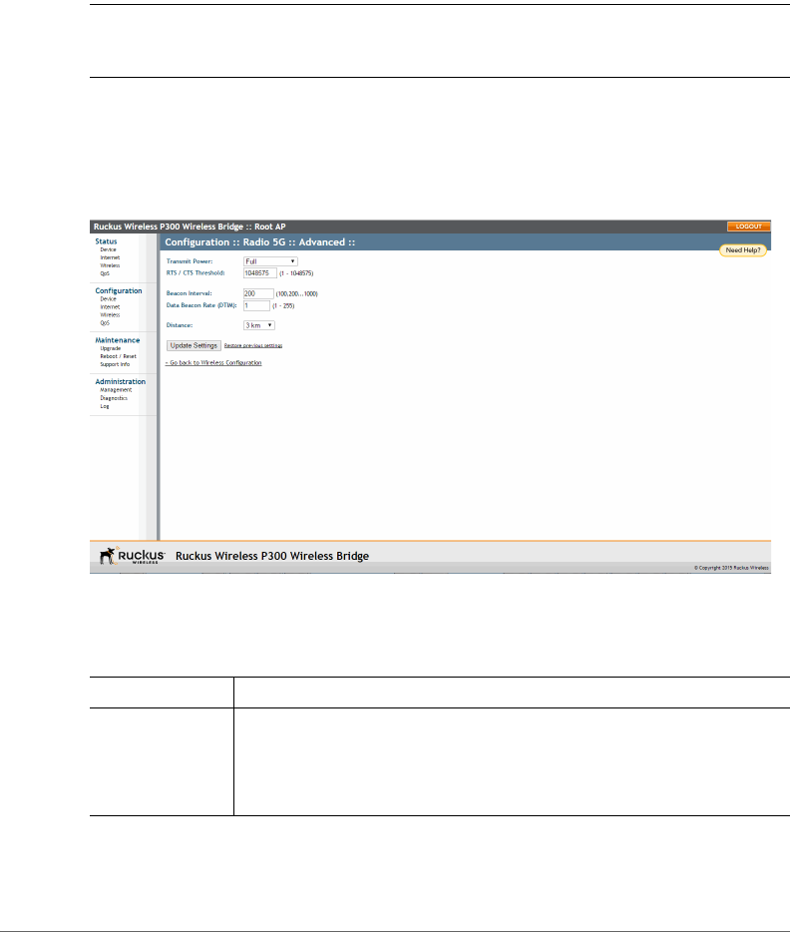Viewport: 790px width, 932px height.
Task: Click the Ruckus dog logo
Action: click(x=108, y=556)
